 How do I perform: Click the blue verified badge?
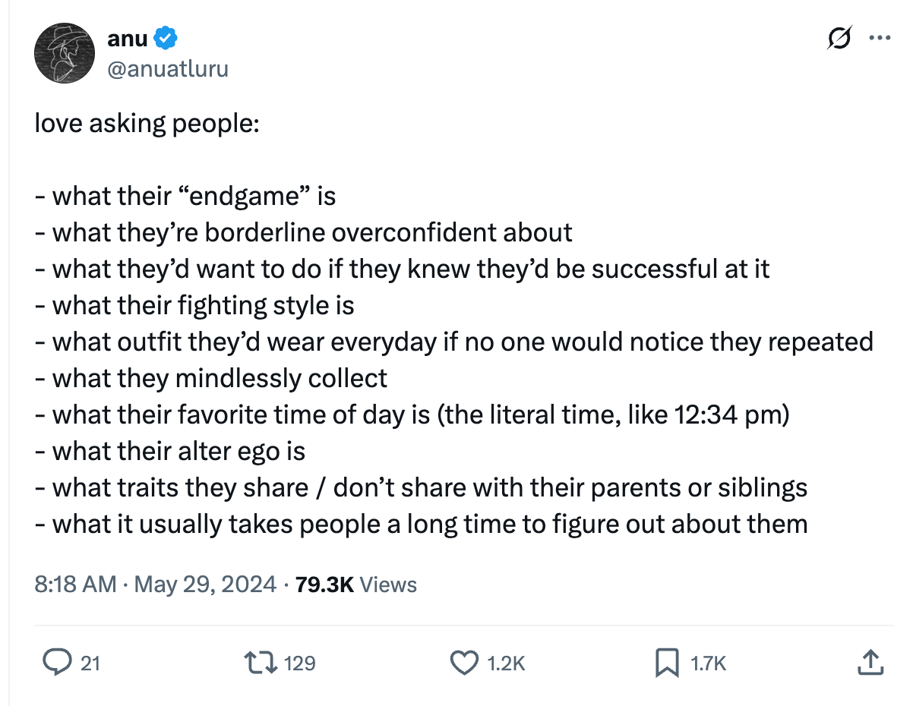pos(166,38)
